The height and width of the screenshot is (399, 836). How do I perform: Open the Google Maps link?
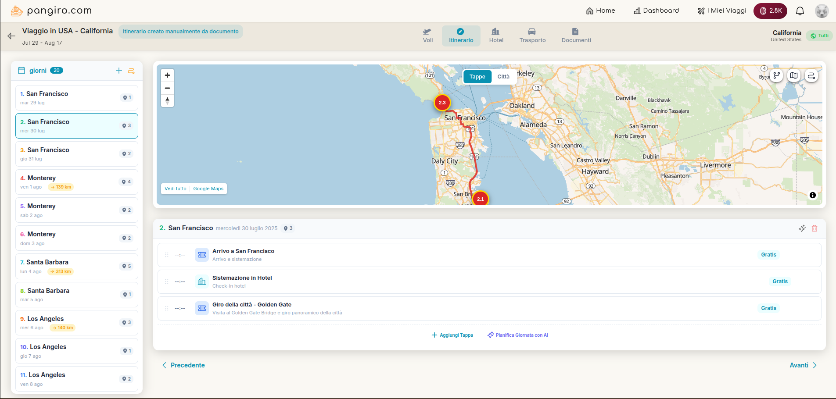pyautogui.click(x=208, y=189)
